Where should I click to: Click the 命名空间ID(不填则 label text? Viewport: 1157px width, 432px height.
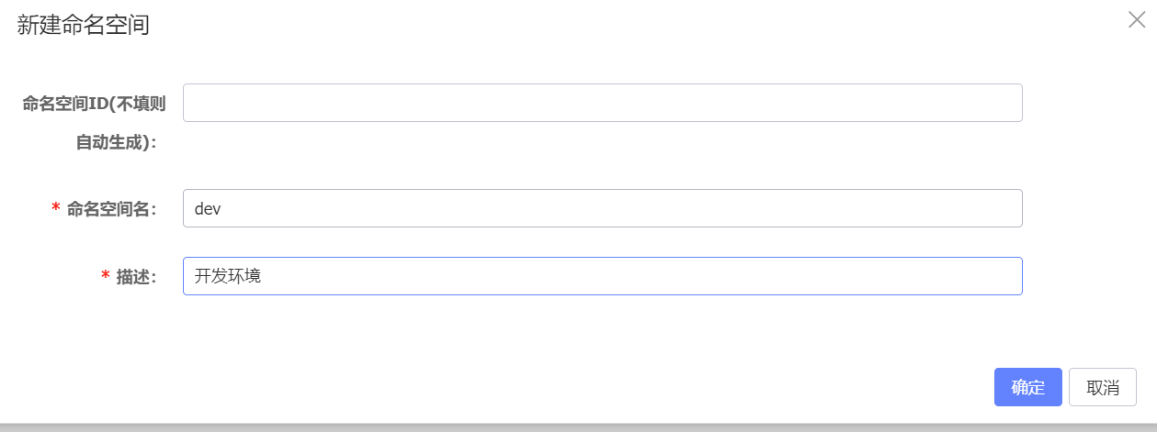point(94,103)
